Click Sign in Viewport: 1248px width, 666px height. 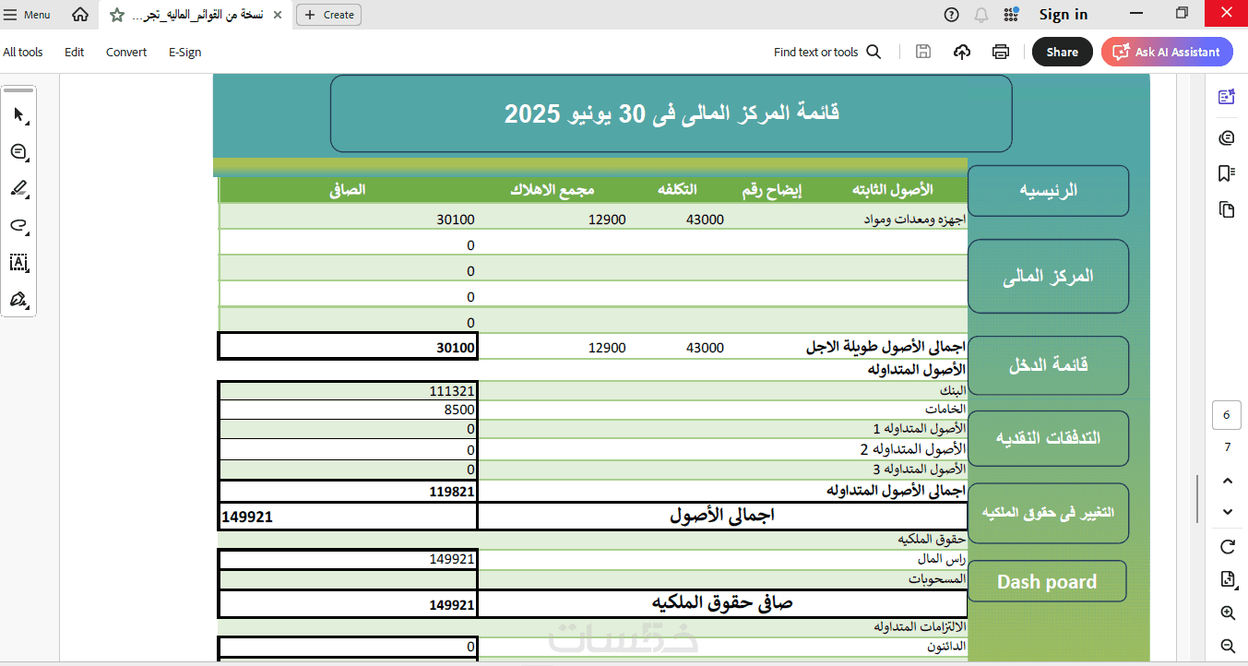tap(1064, 15)
